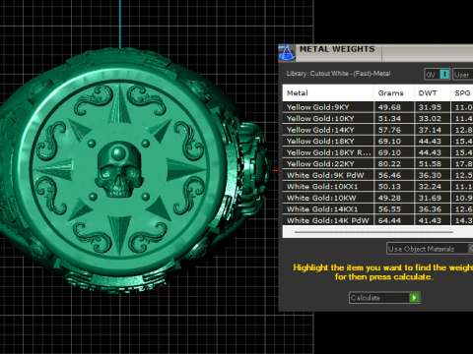The width and height of the screenshot is (473, 354).
Task: Click the 64.44 grams value
Action: point(389,220)
